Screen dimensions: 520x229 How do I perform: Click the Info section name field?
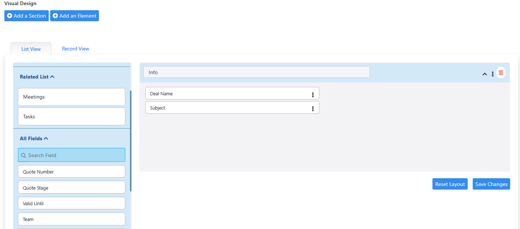click(x=256, y=72)
